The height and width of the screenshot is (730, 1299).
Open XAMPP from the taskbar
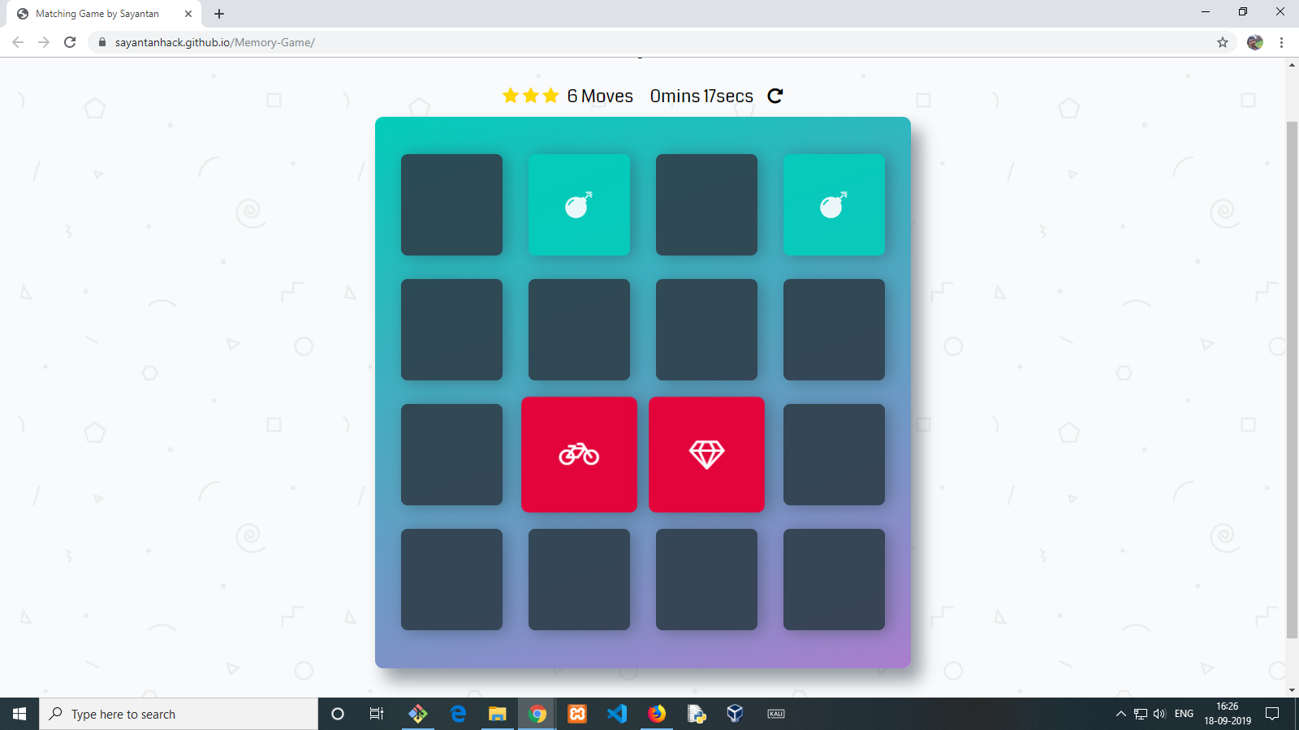577,714
